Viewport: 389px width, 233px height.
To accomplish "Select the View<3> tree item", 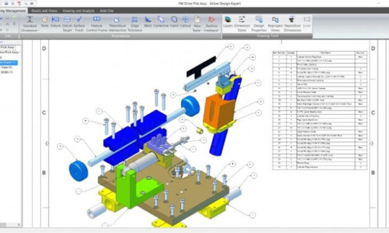I will pos(7,67).
